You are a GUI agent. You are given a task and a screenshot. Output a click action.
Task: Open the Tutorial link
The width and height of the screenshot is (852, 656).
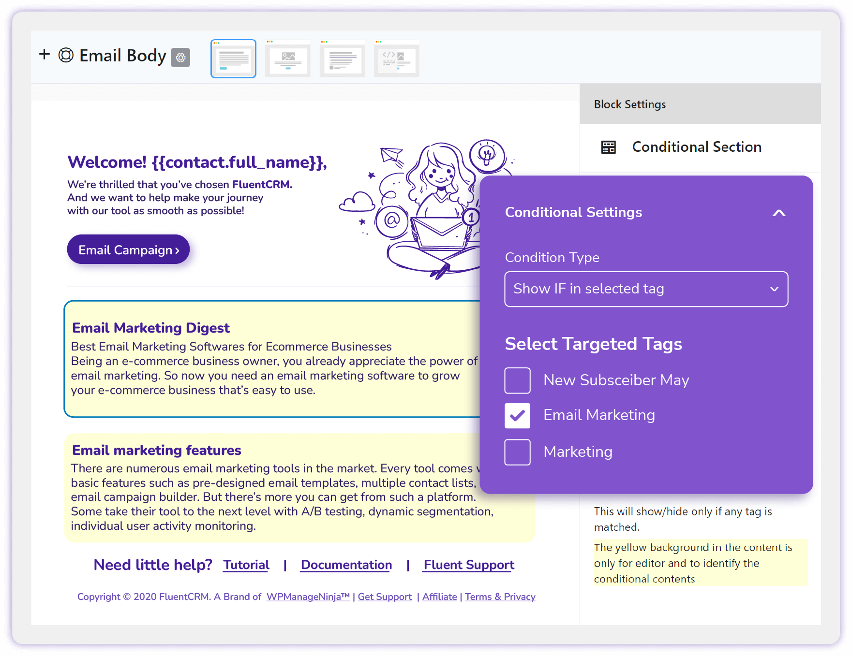246,565
